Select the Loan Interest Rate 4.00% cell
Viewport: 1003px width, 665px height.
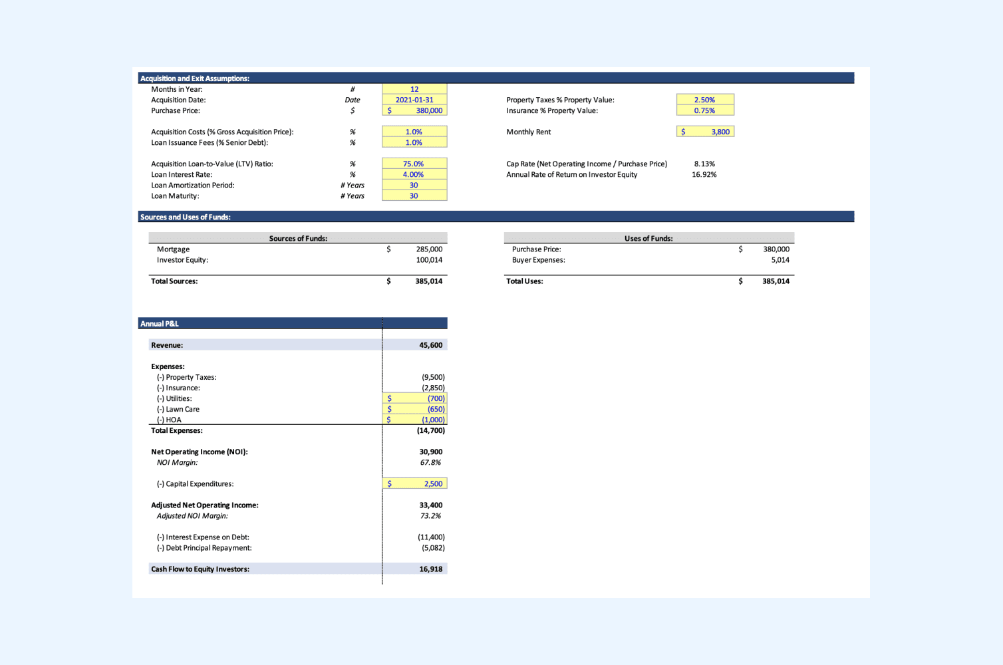coord(414,174)
